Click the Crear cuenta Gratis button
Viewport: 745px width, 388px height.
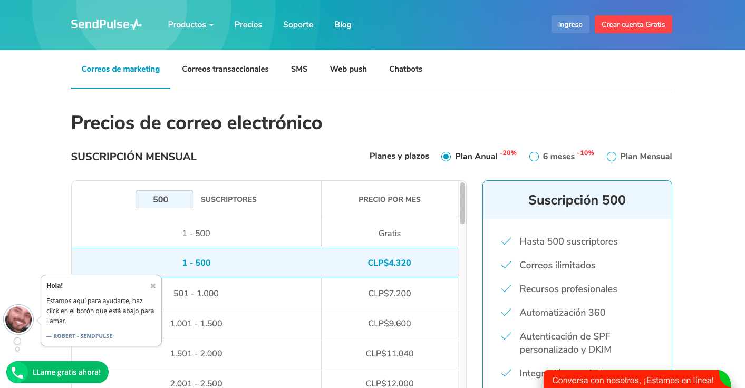click(x=633, y=24)
